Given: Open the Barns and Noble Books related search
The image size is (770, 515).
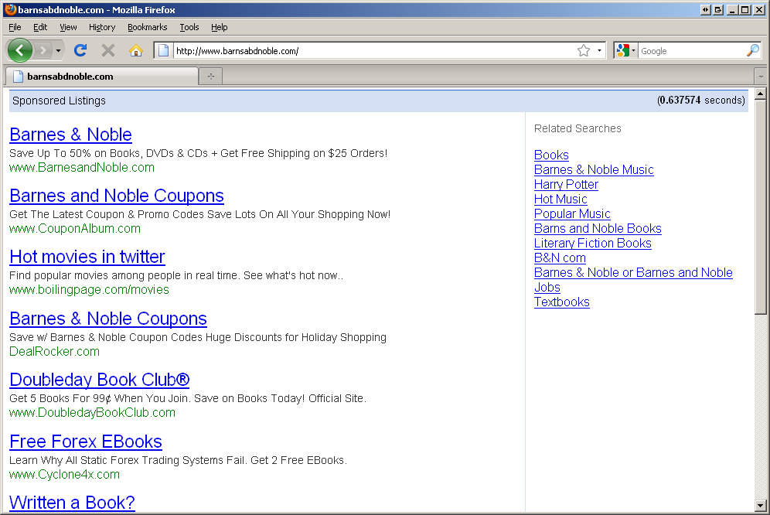Looking at the screenshot, I should (598, 229).
